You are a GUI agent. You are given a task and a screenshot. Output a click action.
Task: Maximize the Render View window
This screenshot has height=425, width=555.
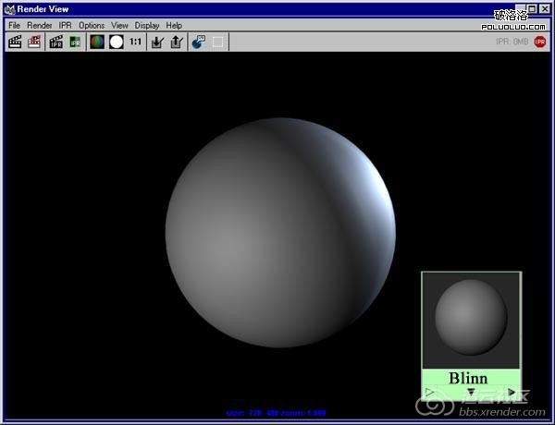(533, 9)
